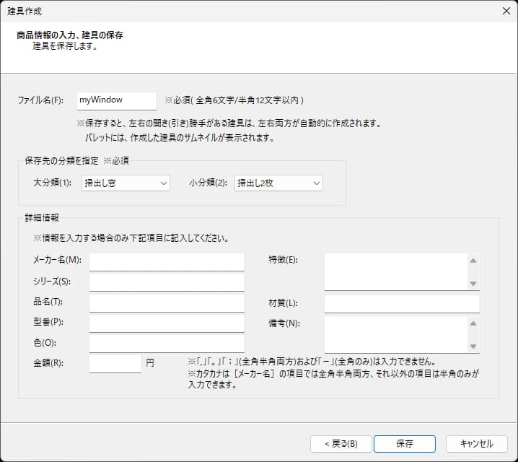Click the 型番 input field

167,323
